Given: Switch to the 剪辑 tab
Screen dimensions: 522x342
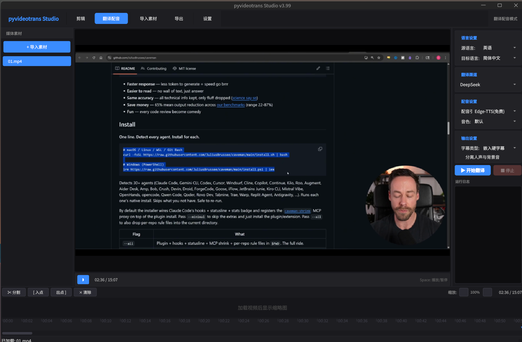Looking at the screenshot, I should pos(81,19).
